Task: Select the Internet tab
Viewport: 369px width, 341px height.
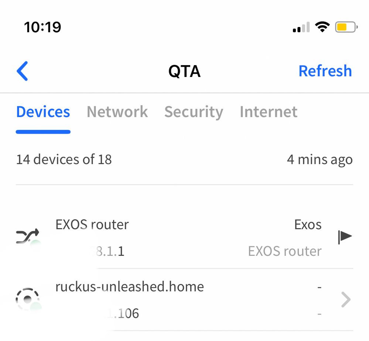Action: [269, 112]
